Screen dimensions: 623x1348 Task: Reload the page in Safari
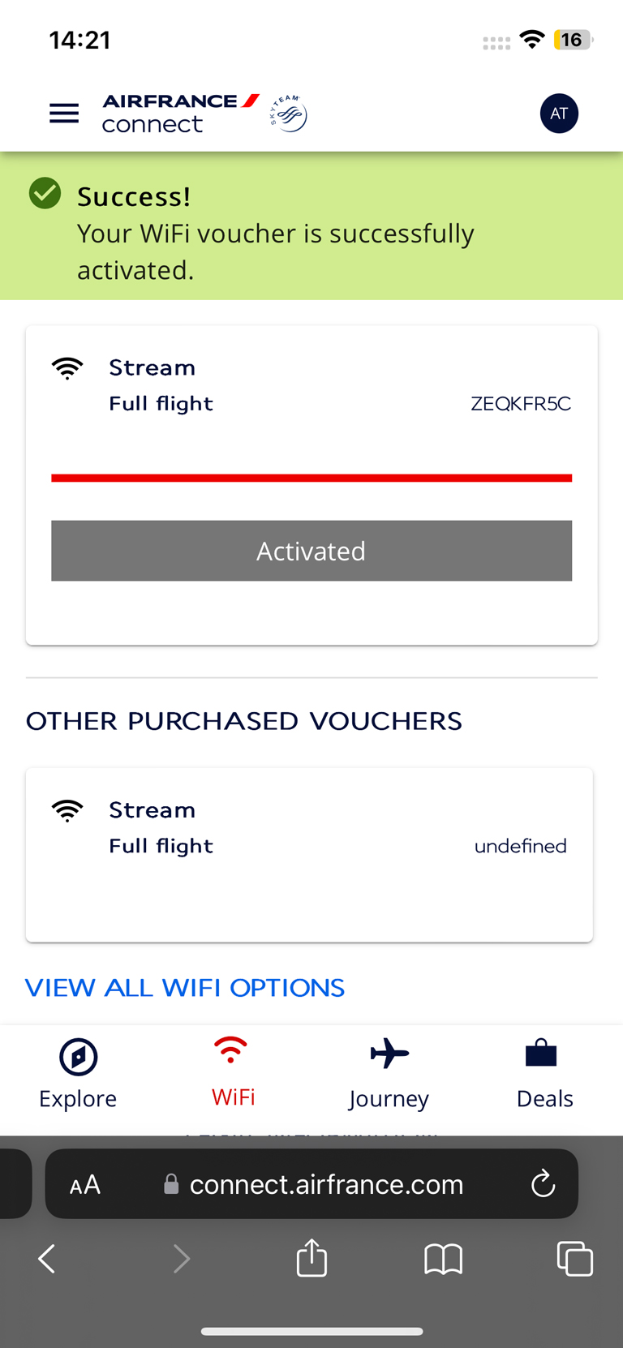(x=543, y=1184)
